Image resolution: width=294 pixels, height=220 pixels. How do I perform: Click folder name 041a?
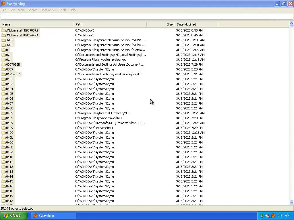(x=9, y=201)
